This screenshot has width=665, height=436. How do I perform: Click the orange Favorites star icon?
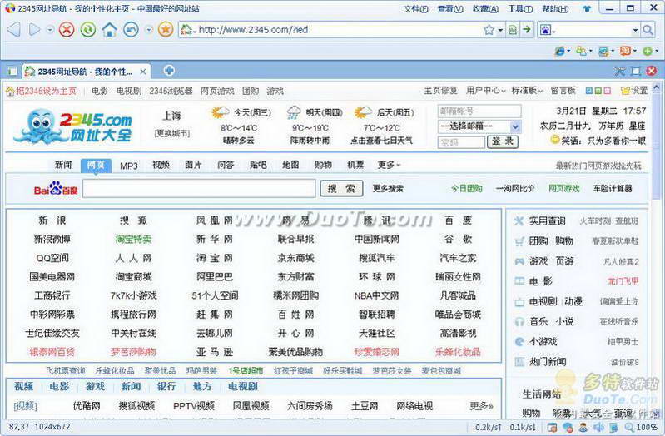point(166,30)
